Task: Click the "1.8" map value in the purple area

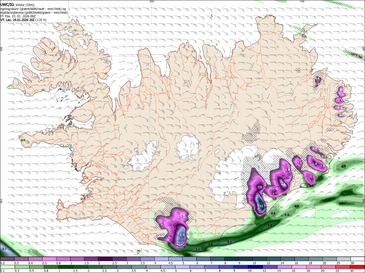Action: (x=287, y=170)
